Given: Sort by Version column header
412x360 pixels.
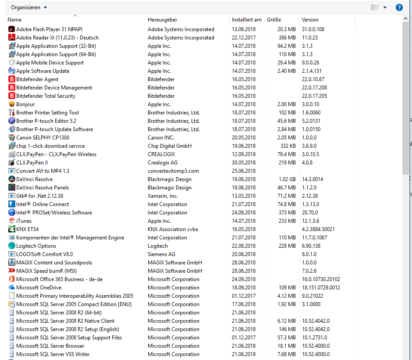Looking at the screenshot, I should pyautogui.click(x=327, y=19).
